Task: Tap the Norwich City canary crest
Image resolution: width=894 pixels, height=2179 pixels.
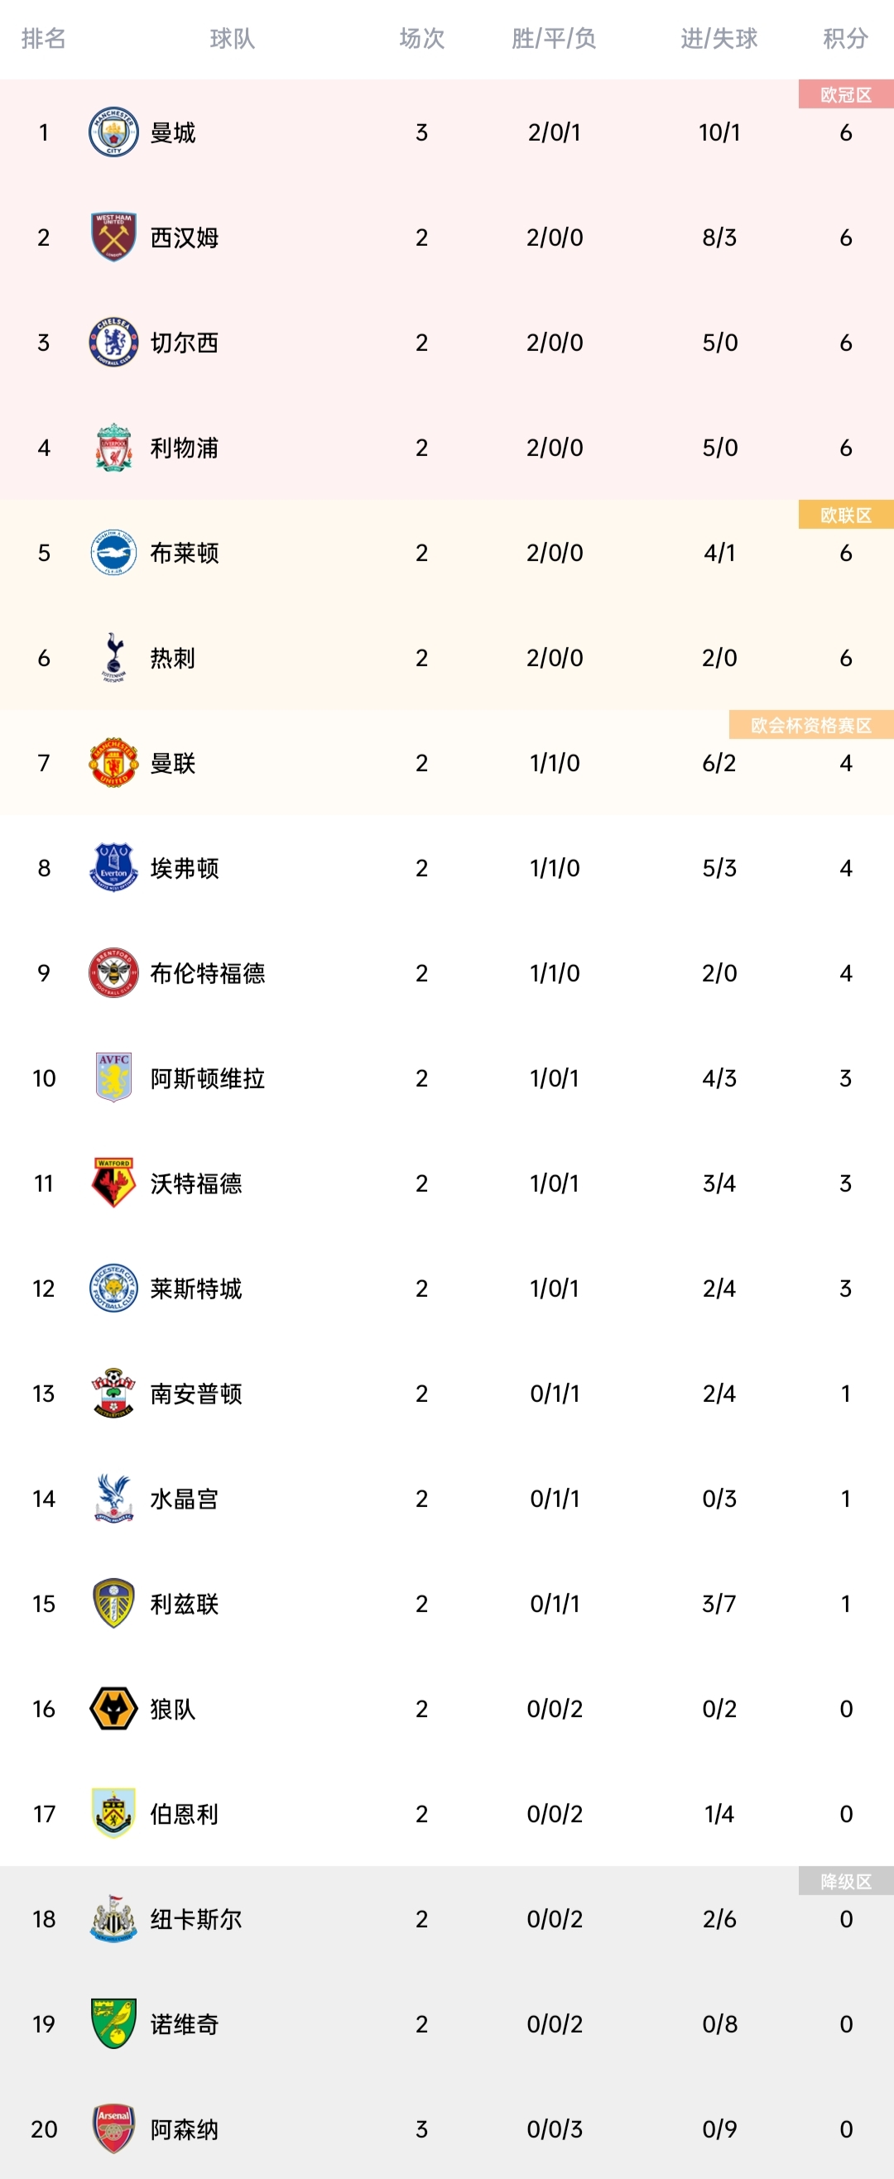Action: (113, 2023)
